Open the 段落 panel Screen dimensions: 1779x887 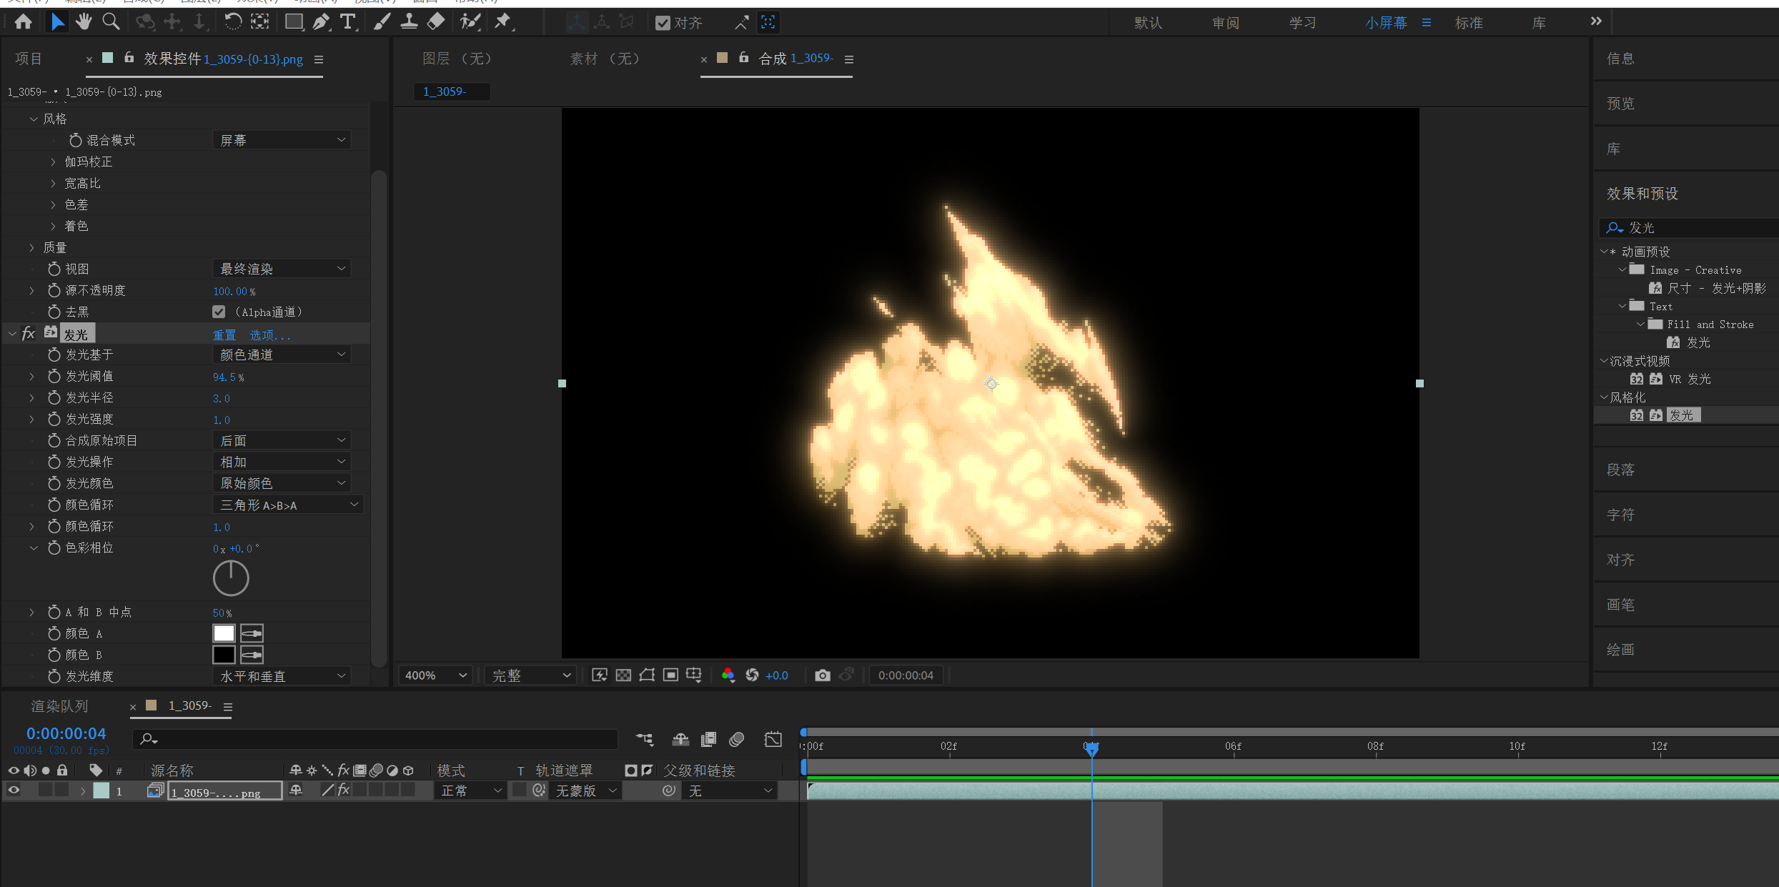click(1620, 470)
